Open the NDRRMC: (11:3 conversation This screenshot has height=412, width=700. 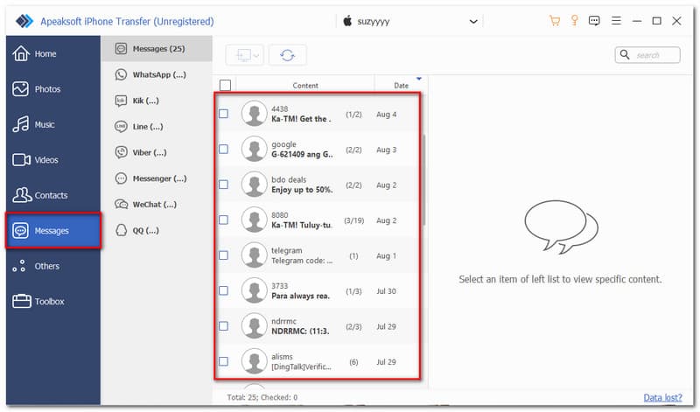[x=317, y=326]
